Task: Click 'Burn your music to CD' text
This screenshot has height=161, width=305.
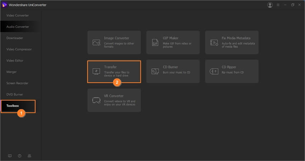Action: (x=177, y=72)
